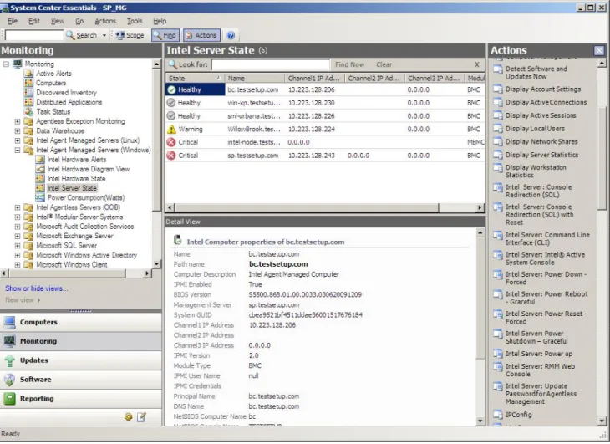Viewport: 610px width, 444px height.
Task: Click the Help question mark toolbar icon
Action: [x=231, y=35]
